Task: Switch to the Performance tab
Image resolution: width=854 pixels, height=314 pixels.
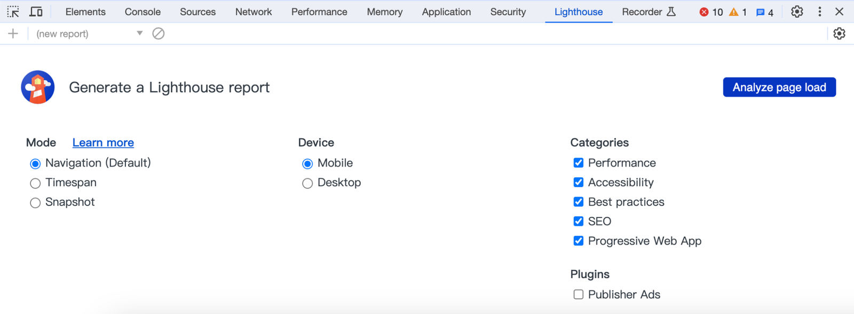Action: [319, 12]
